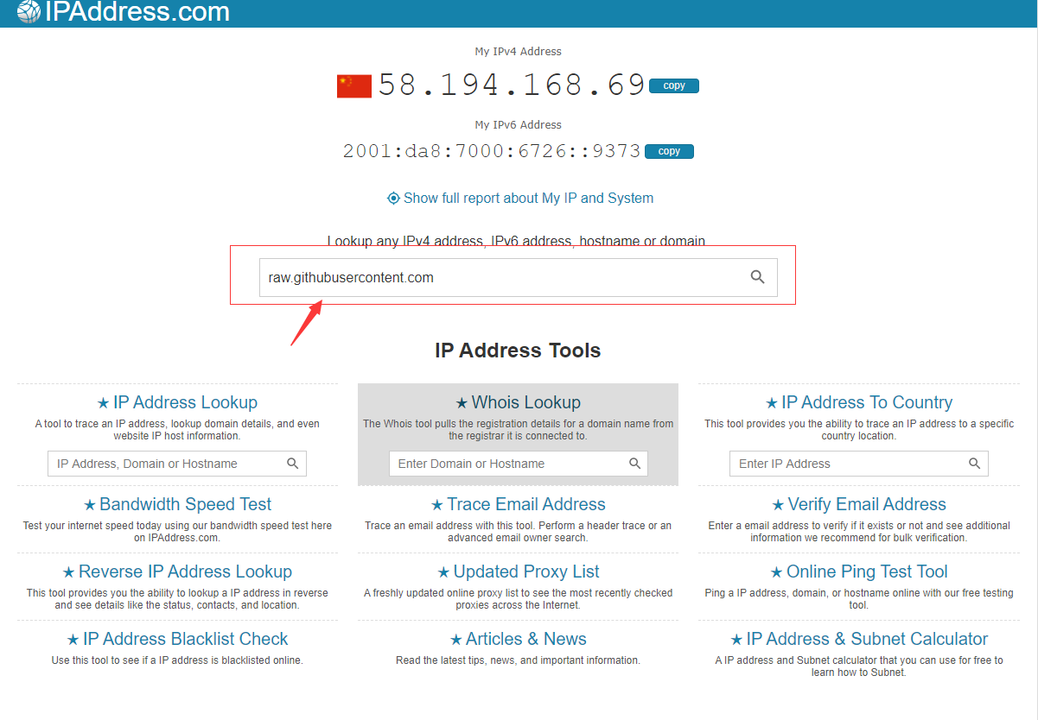This screenshot has width=1038, height=720.
Task: Open the Online Ping Test Tool link
Action: point(867,572)
